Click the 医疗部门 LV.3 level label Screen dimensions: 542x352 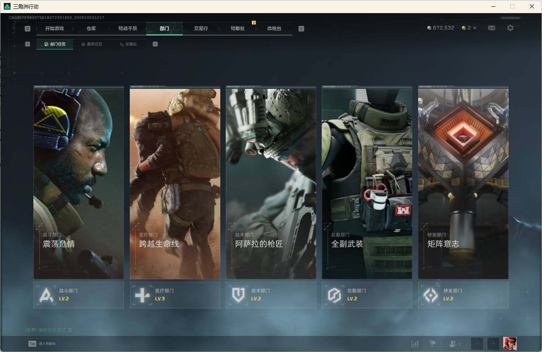coord(160,299)
